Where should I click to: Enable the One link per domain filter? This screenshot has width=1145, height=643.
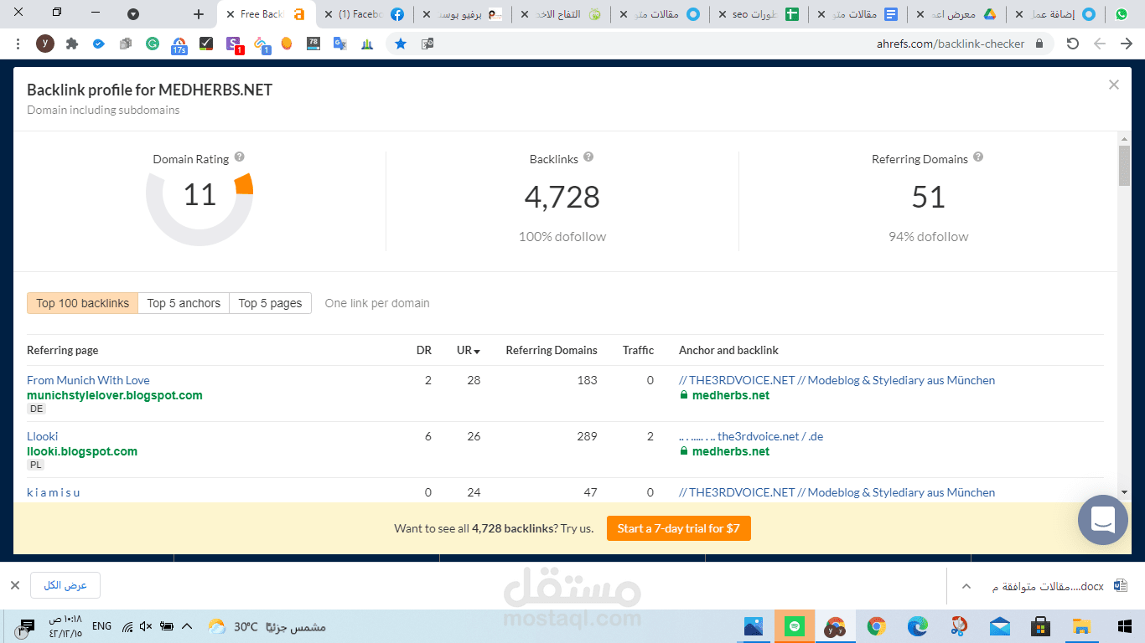[x=377, y=303]
